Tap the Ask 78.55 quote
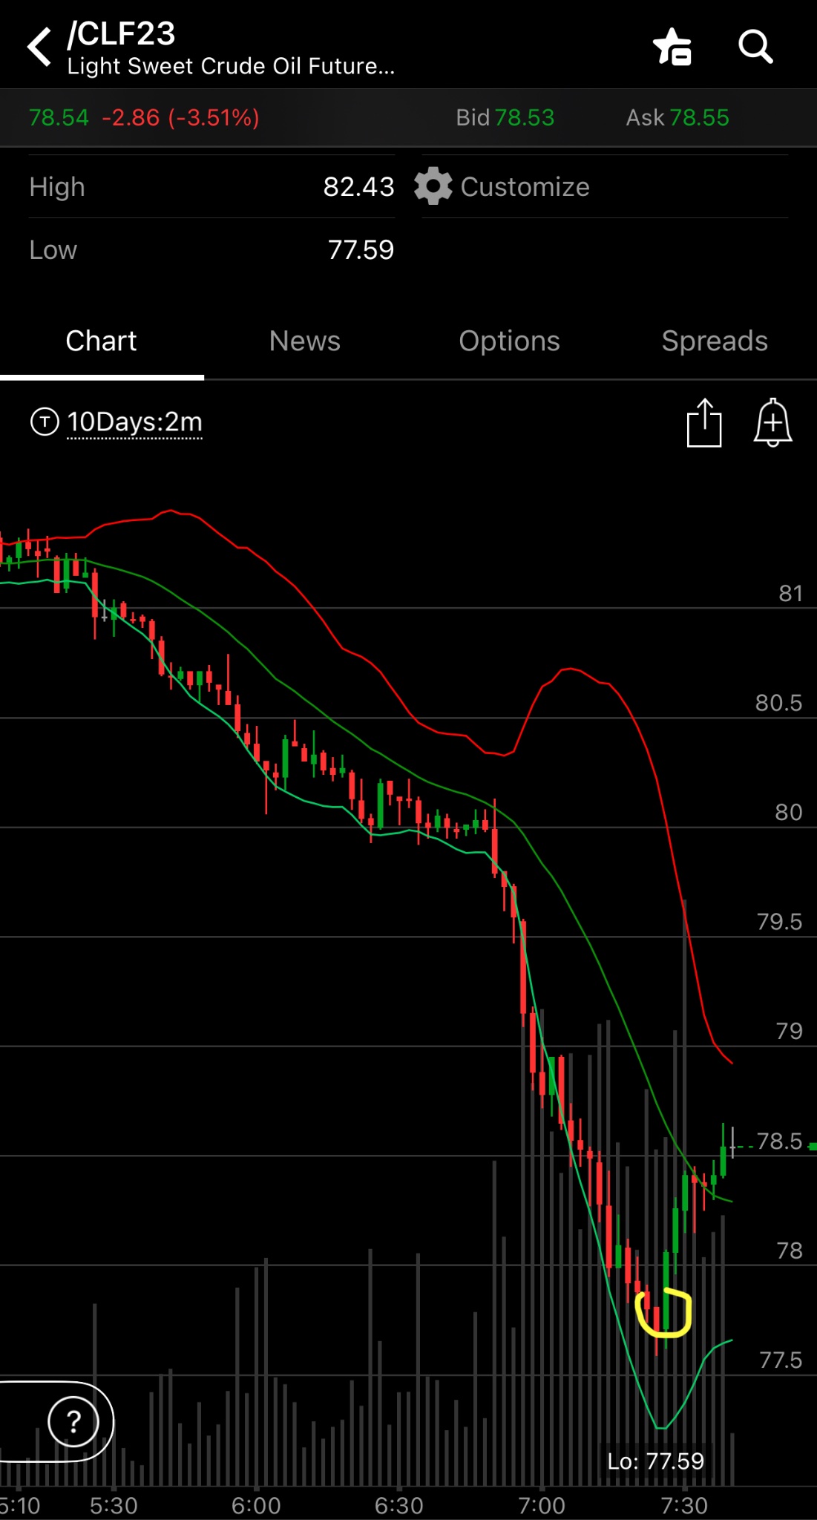Screen dimensions: 817x1520 pos(677,117)
